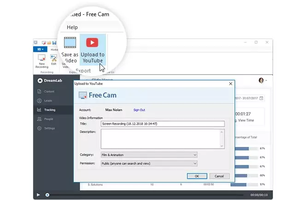Screen dimensions: 306x200
Task: Click the New Recording ribbon icon
Action: tap(41, 58)
